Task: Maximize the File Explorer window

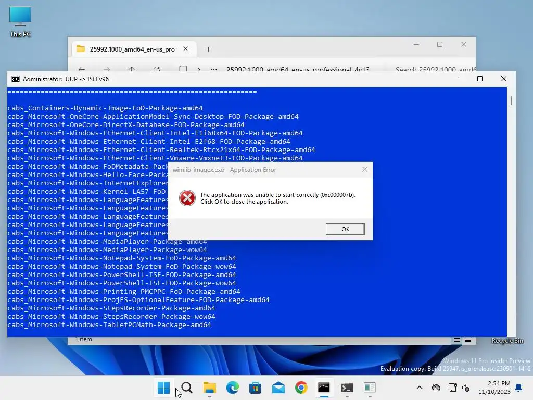Action: (x=440, y=45)
